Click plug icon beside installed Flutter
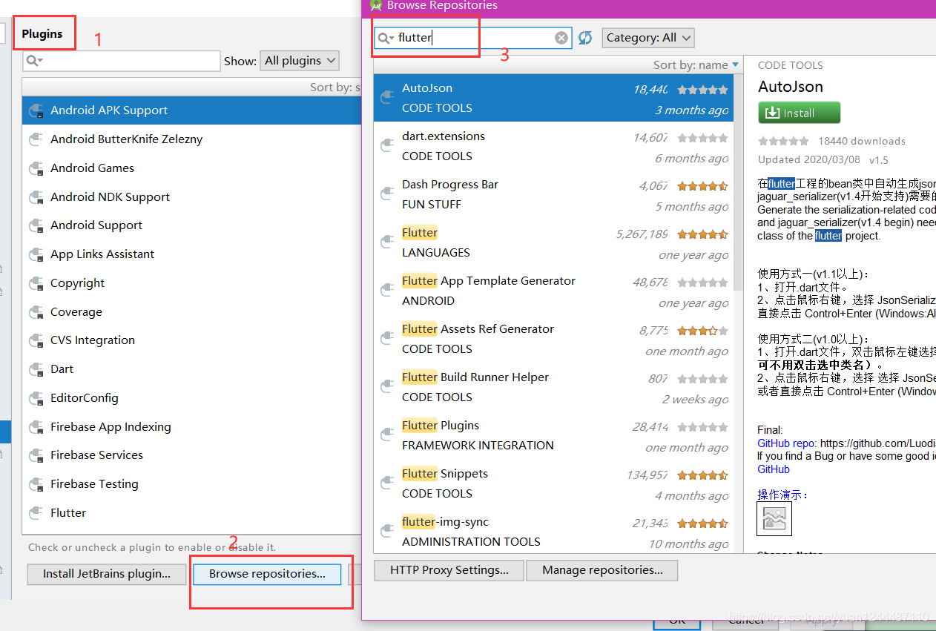Image resolution: width=936 pixels, height=631 pixels. click(x=36, y=513)
